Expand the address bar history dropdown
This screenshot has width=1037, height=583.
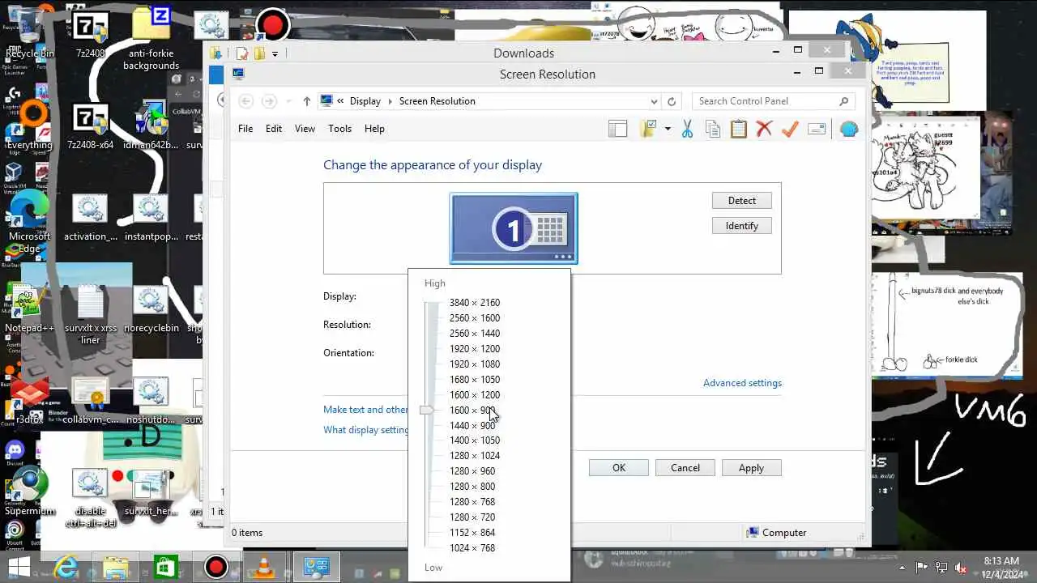[x=654, y=101]
